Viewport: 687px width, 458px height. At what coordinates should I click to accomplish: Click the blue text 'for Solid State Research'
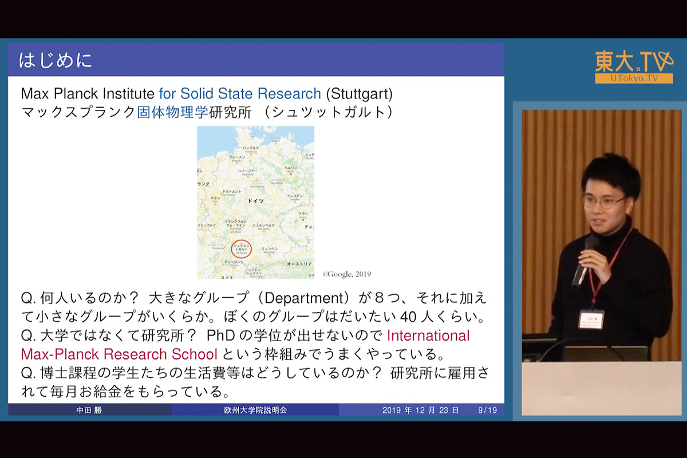pos(240,93)
